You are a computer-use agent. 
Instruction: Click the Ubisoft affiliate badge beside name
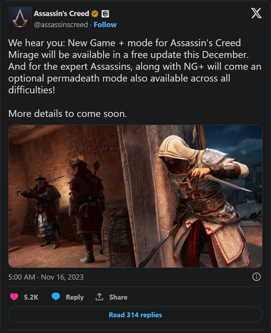[x=105, y=14]
